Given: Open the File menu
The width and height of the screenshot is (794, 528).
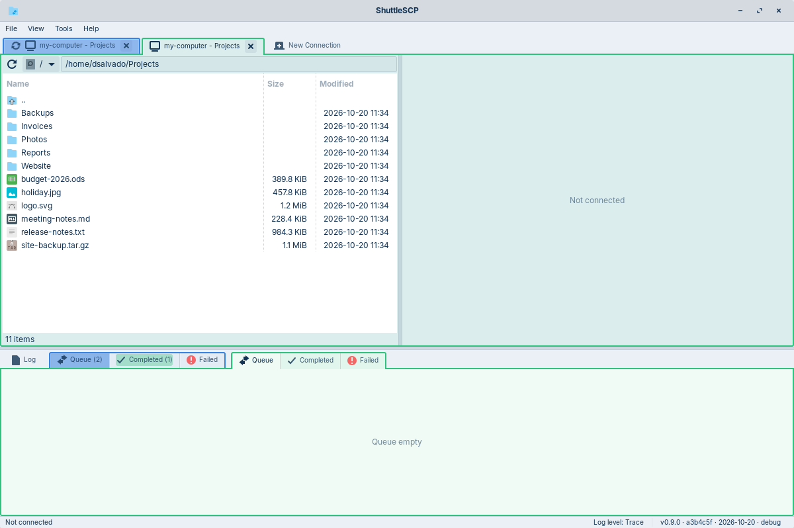Looking at the screenshot, I should [x=11, y=28].
